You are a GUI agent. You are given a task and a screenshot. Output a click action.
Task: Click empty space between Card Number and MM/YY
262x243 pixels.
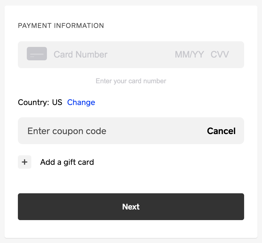tap(141, 54)
